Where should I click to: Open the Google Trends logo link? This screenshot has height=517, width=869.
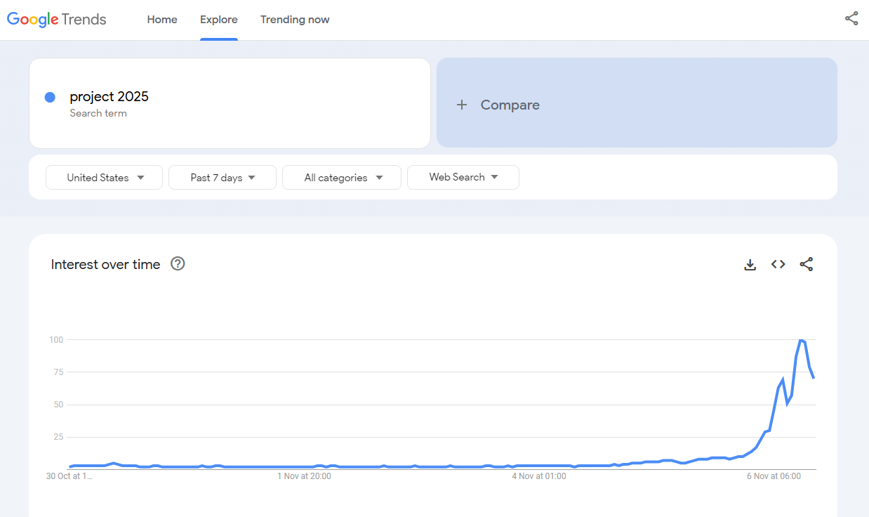(57, 20)
